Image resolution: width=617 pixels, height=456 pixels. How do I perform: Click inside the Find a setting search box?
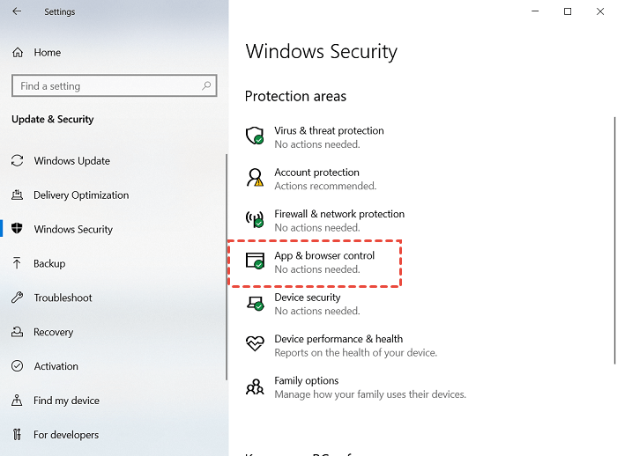click(x=106, y=86)
